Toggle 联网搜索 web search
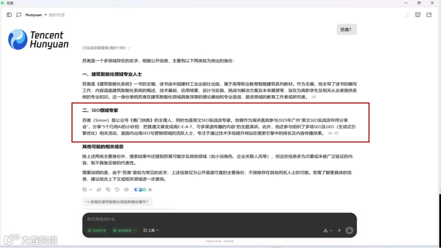Viewport: 441px width, 248px height. point(122,230)
